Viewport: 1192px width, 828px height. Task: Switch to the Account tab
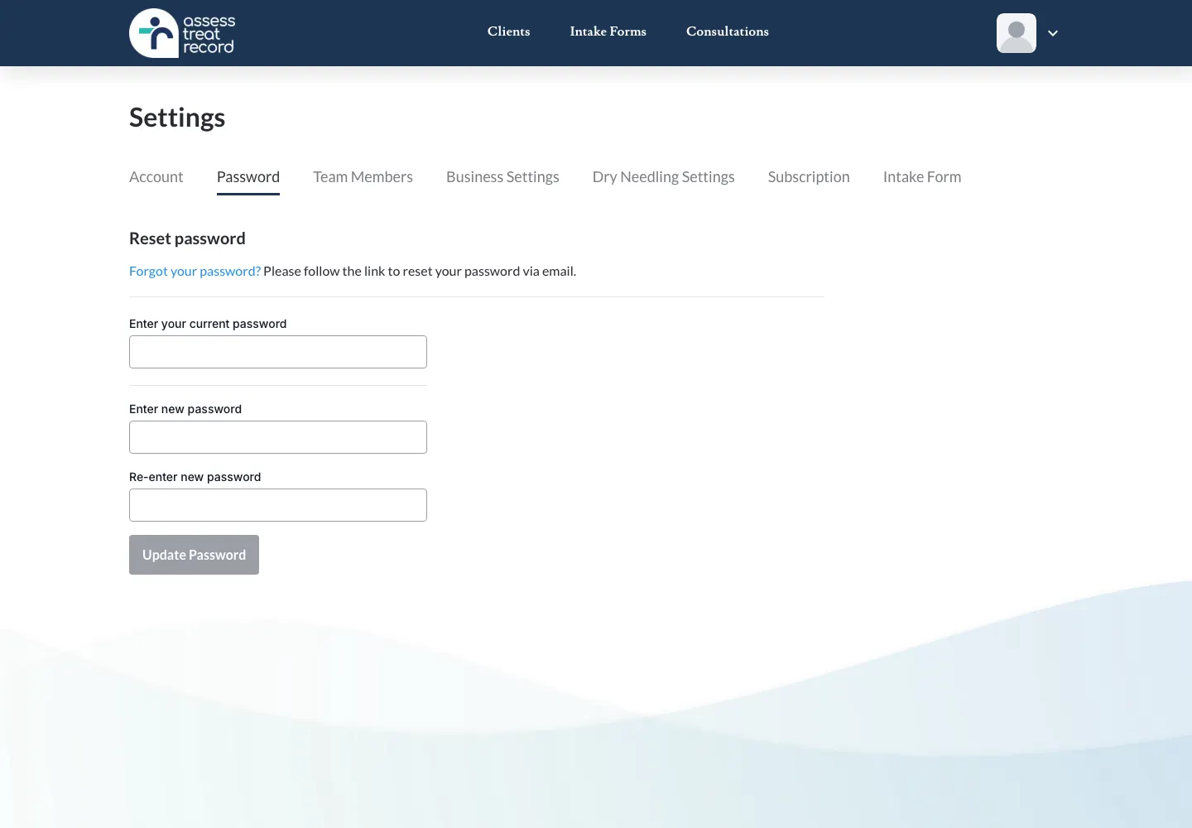(156, 177)
